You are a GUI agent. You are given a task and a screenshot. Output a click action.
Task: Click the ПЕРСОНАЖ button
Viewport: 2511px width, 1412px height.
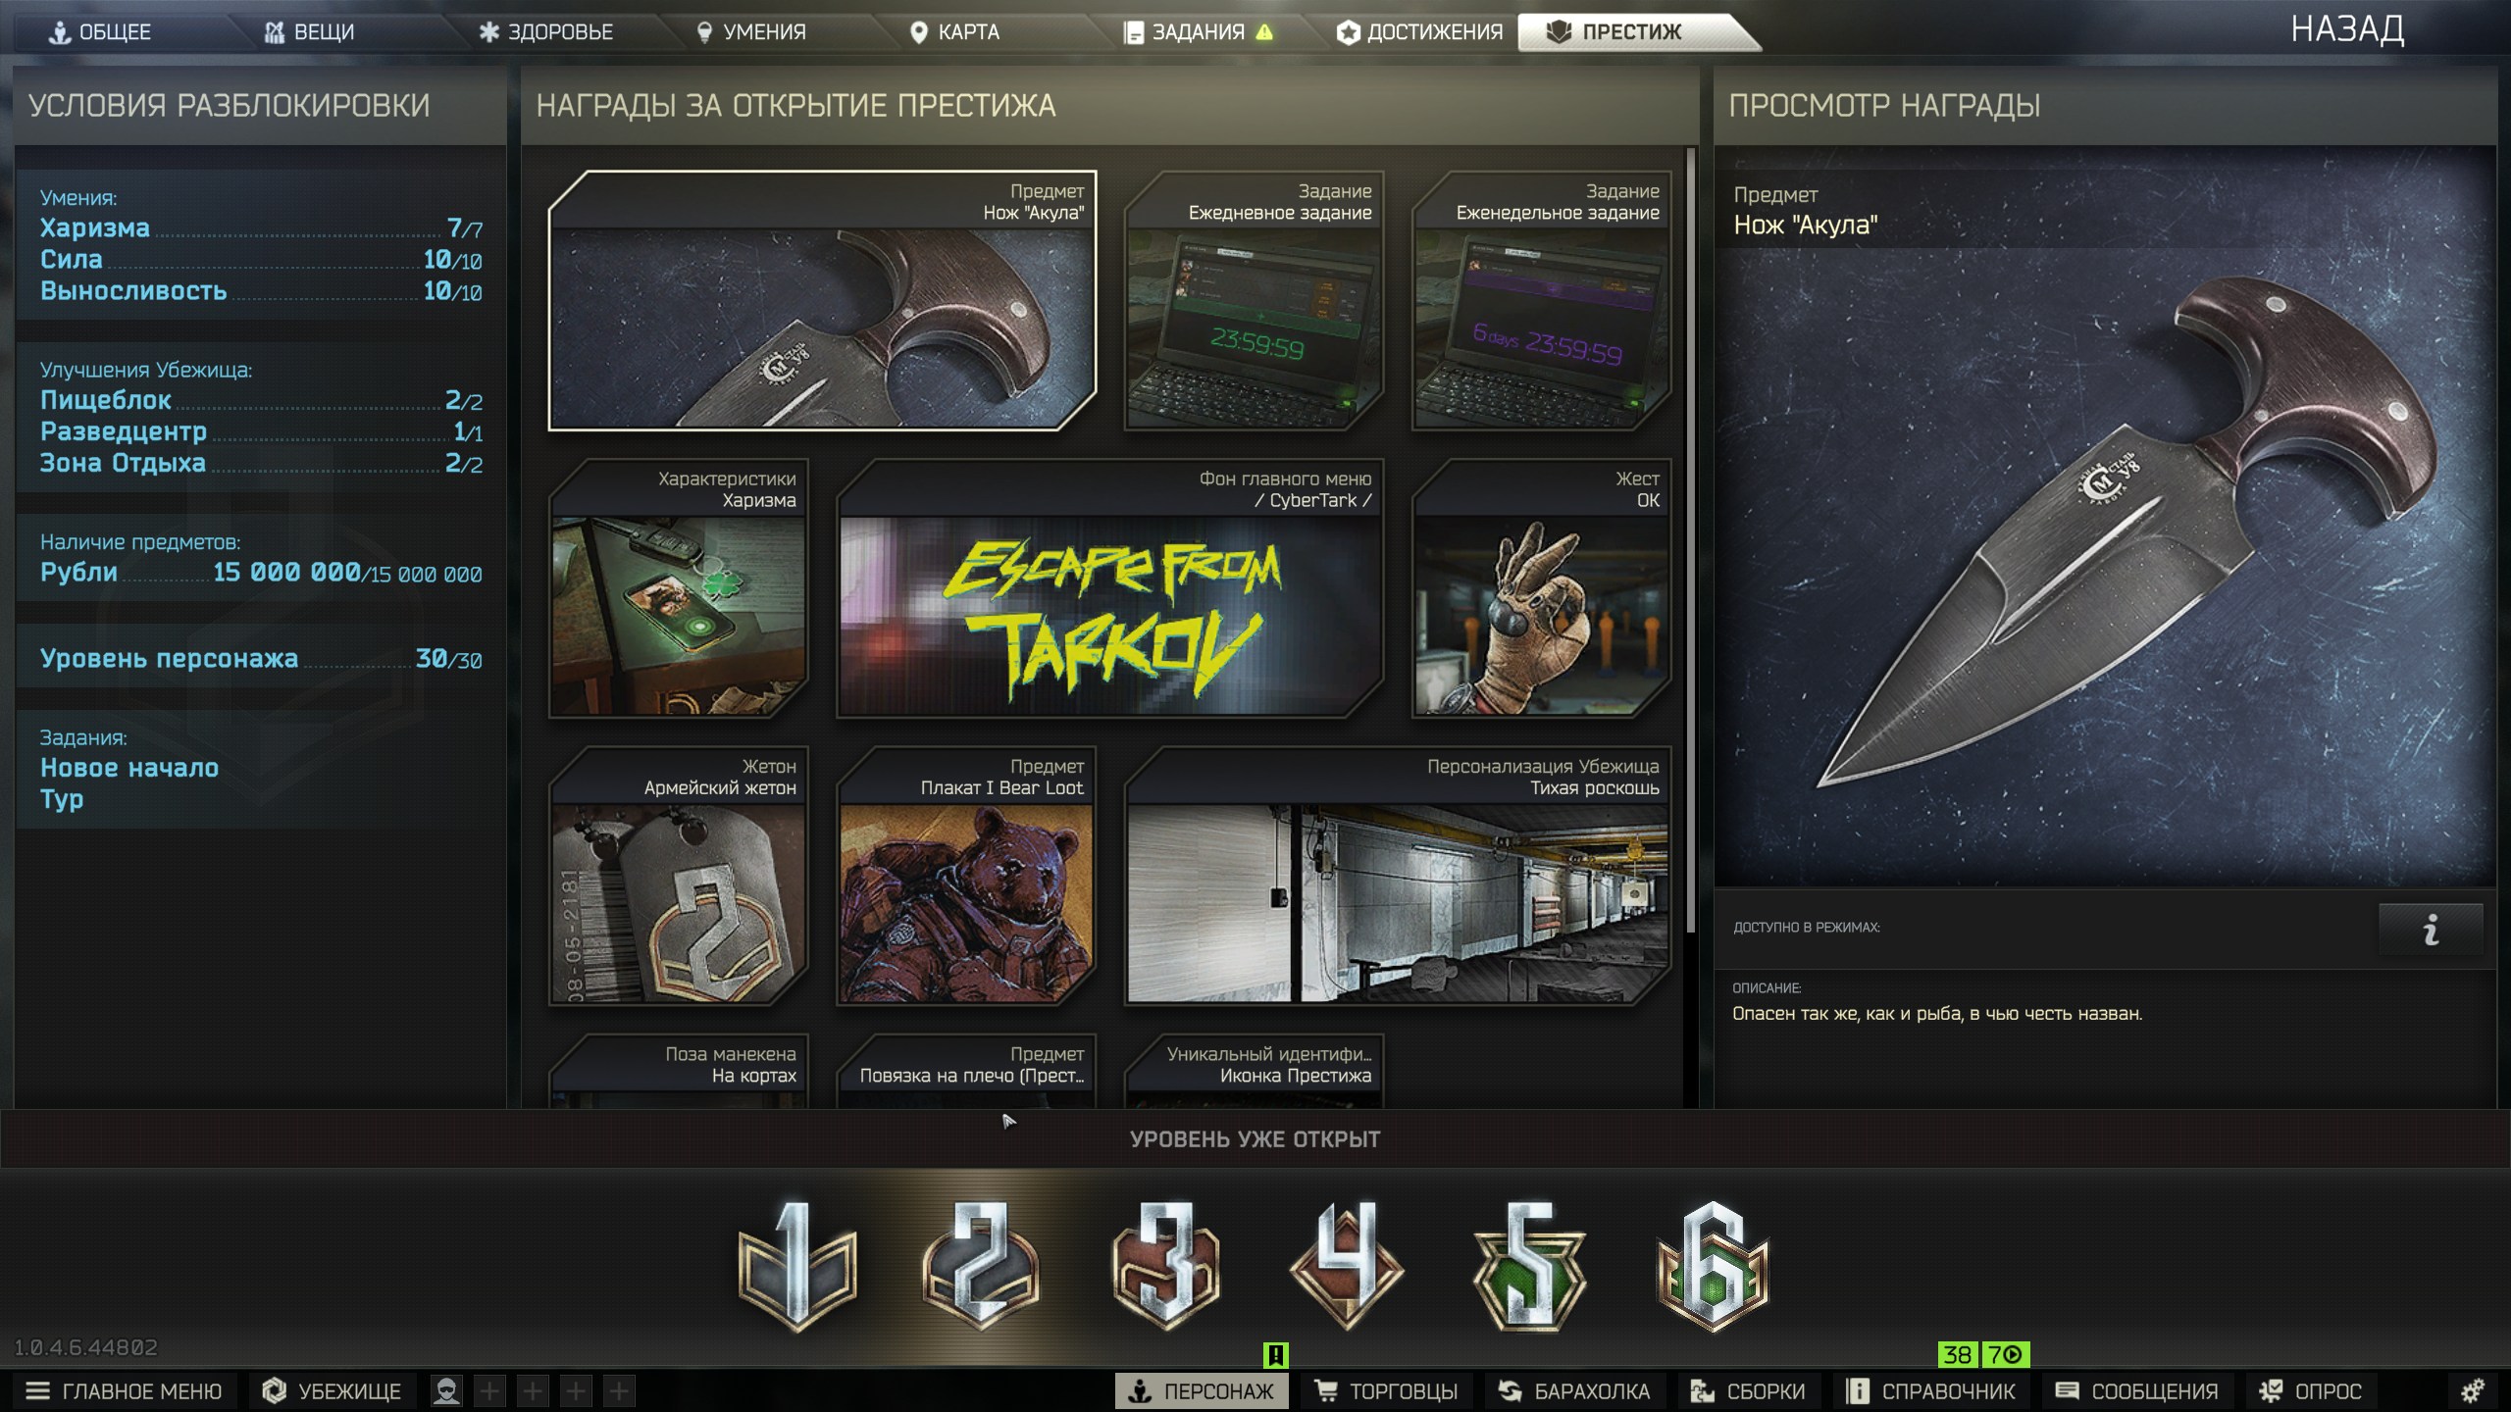(x=1202, y=1390)
